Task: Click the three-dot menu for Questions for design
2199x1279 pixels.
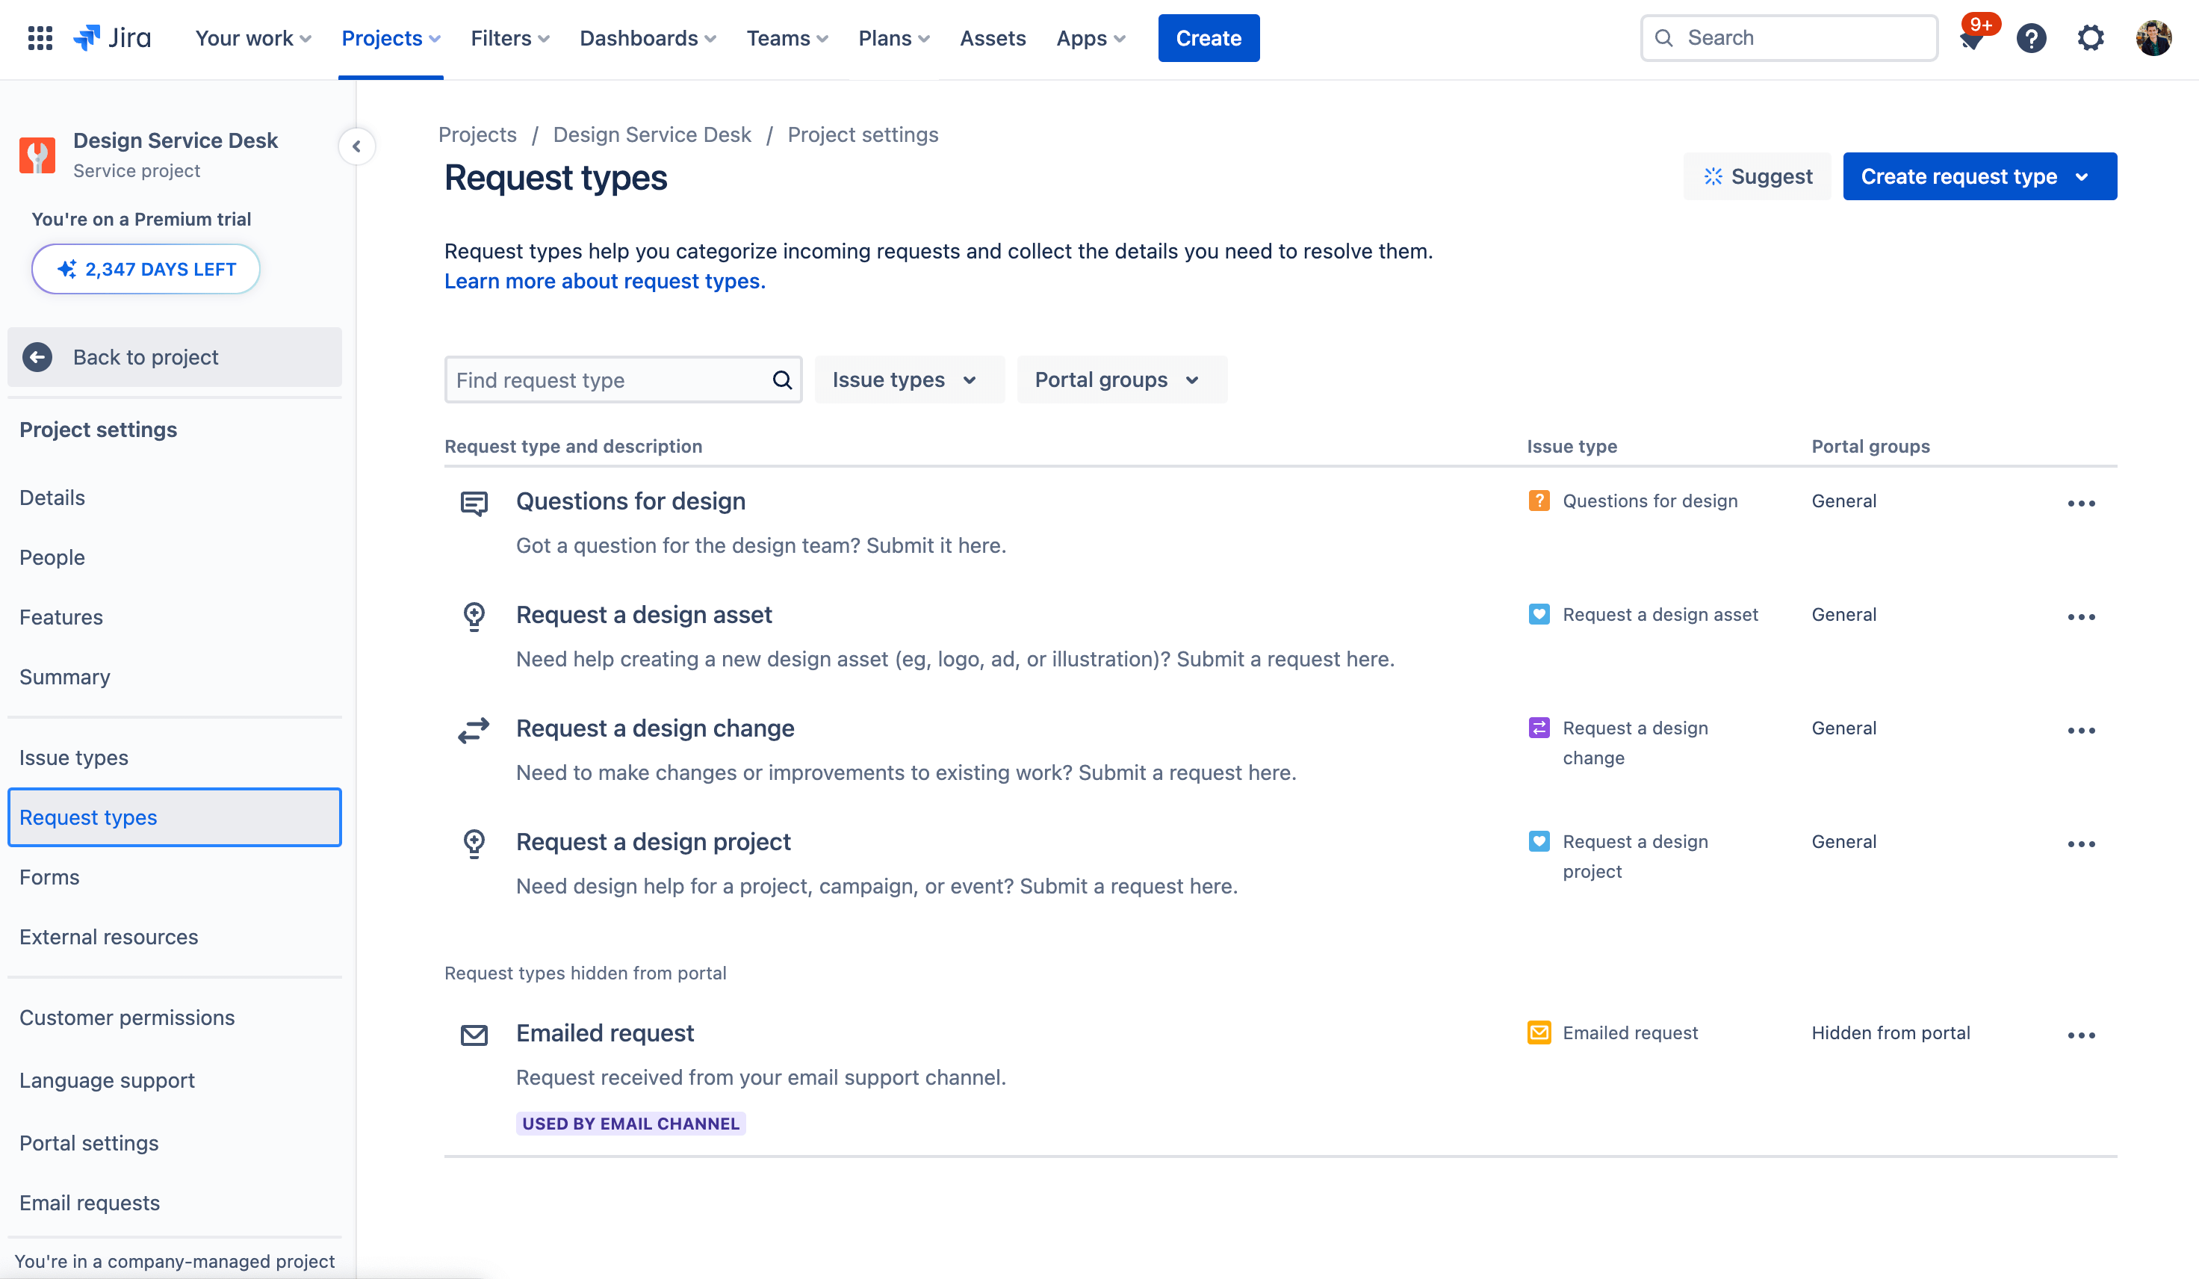Action: (x=2082, y=503)
